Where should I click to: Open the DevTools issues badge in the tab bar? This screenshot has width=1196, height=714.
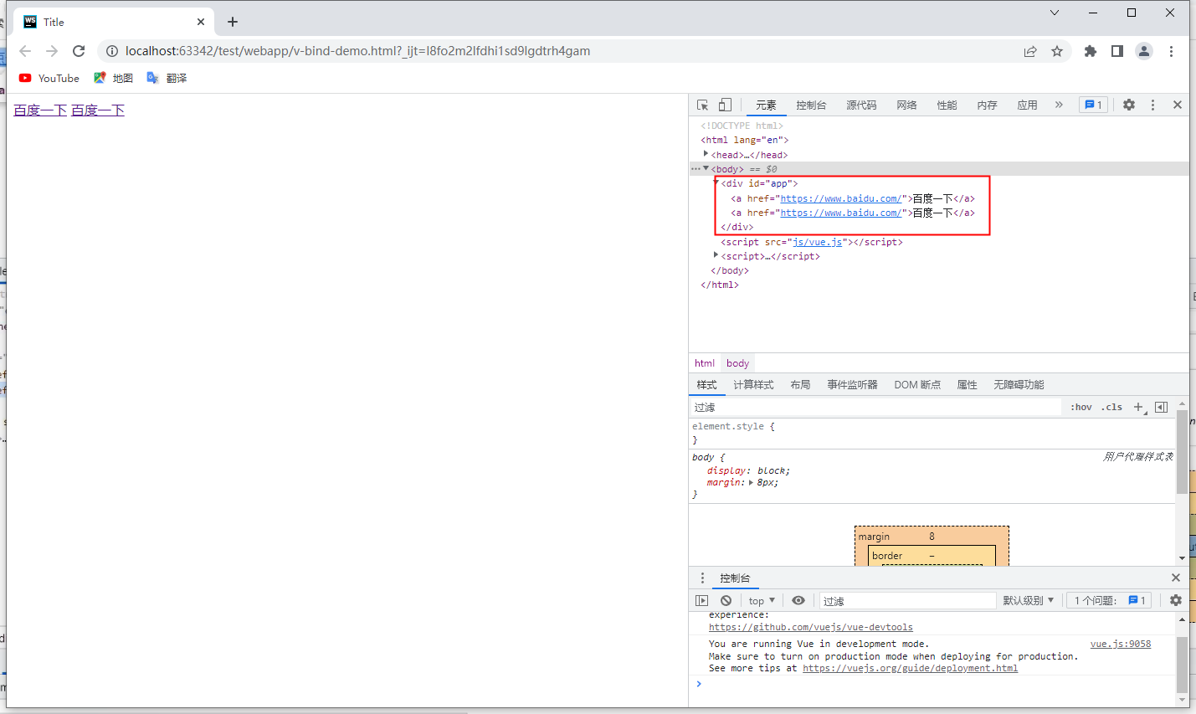tap(1093, 105)
